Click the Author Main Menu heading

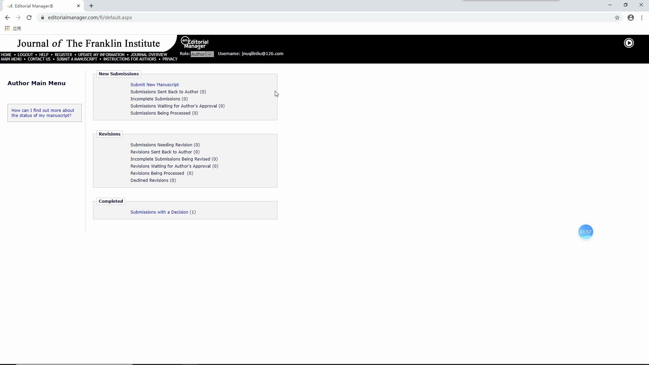(x=37, y=83)
